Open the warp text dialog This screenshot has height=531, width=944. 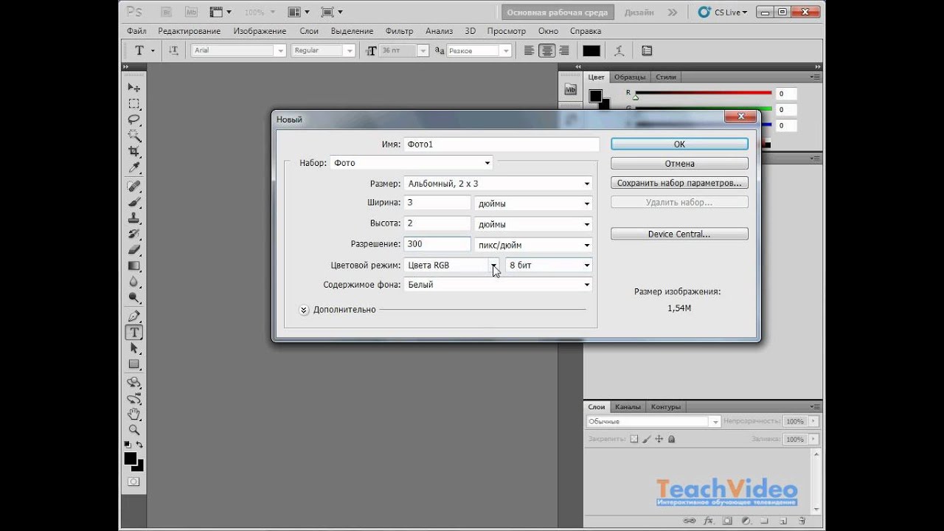pyautogui.click(x=619, y=50)
